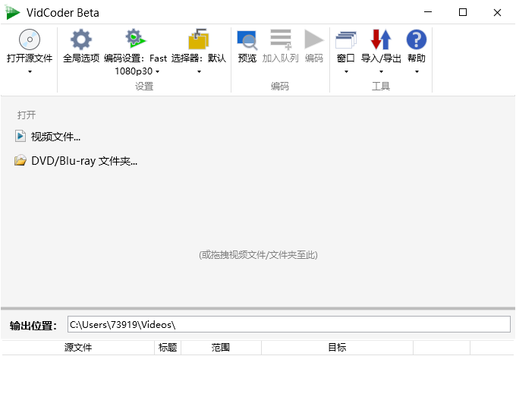
Task: Expand the 窗口 dropdown arrow
Action: point(346,72)
